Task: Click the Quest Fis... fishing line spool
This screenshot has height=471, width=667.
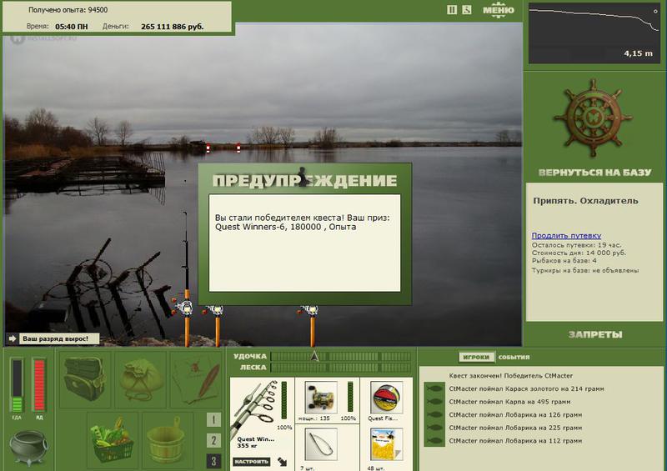Action: click(x=386, y=398)
